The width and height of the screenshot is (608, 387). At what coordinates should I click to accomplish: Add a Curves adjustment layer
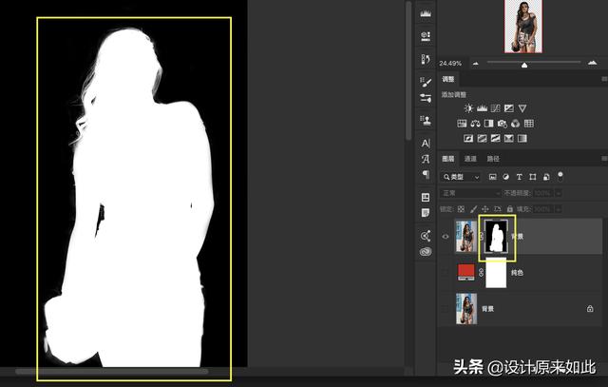496,108
